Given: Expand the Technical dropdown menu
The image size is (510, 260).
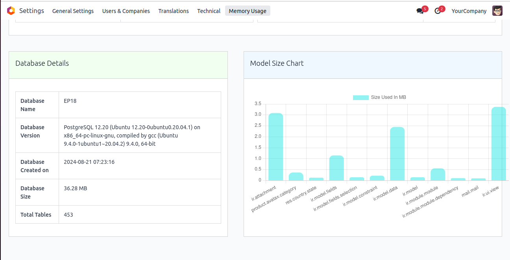Looking at the screenshot, I should (209, 11).
